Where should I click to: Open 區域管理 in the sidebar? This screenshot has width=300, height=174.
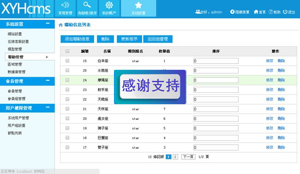(x=15, y=64)
